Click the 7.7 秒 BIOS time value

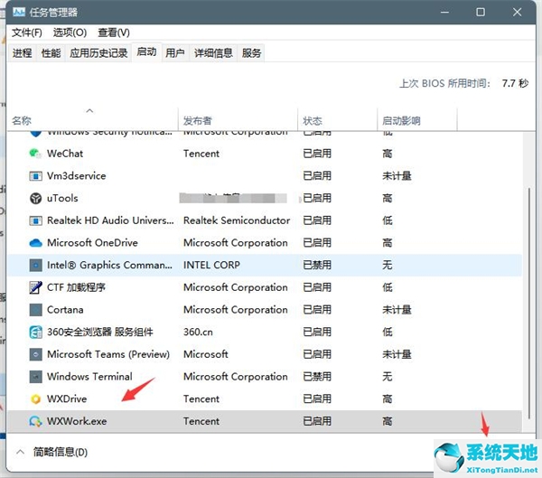click(515, 83)
